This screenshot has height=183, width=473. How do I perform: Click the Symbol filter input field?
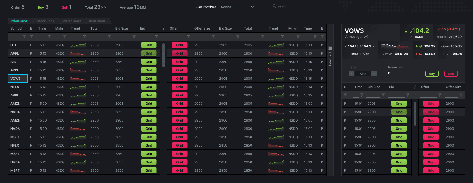pyautogui.click(x=15, y=37)
